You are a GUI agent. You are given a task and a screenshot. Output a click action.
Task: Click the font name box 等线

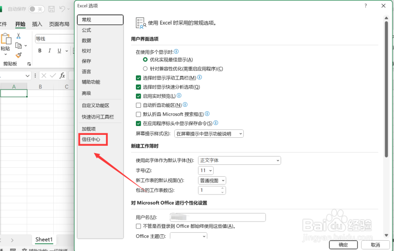coord(55,39)
